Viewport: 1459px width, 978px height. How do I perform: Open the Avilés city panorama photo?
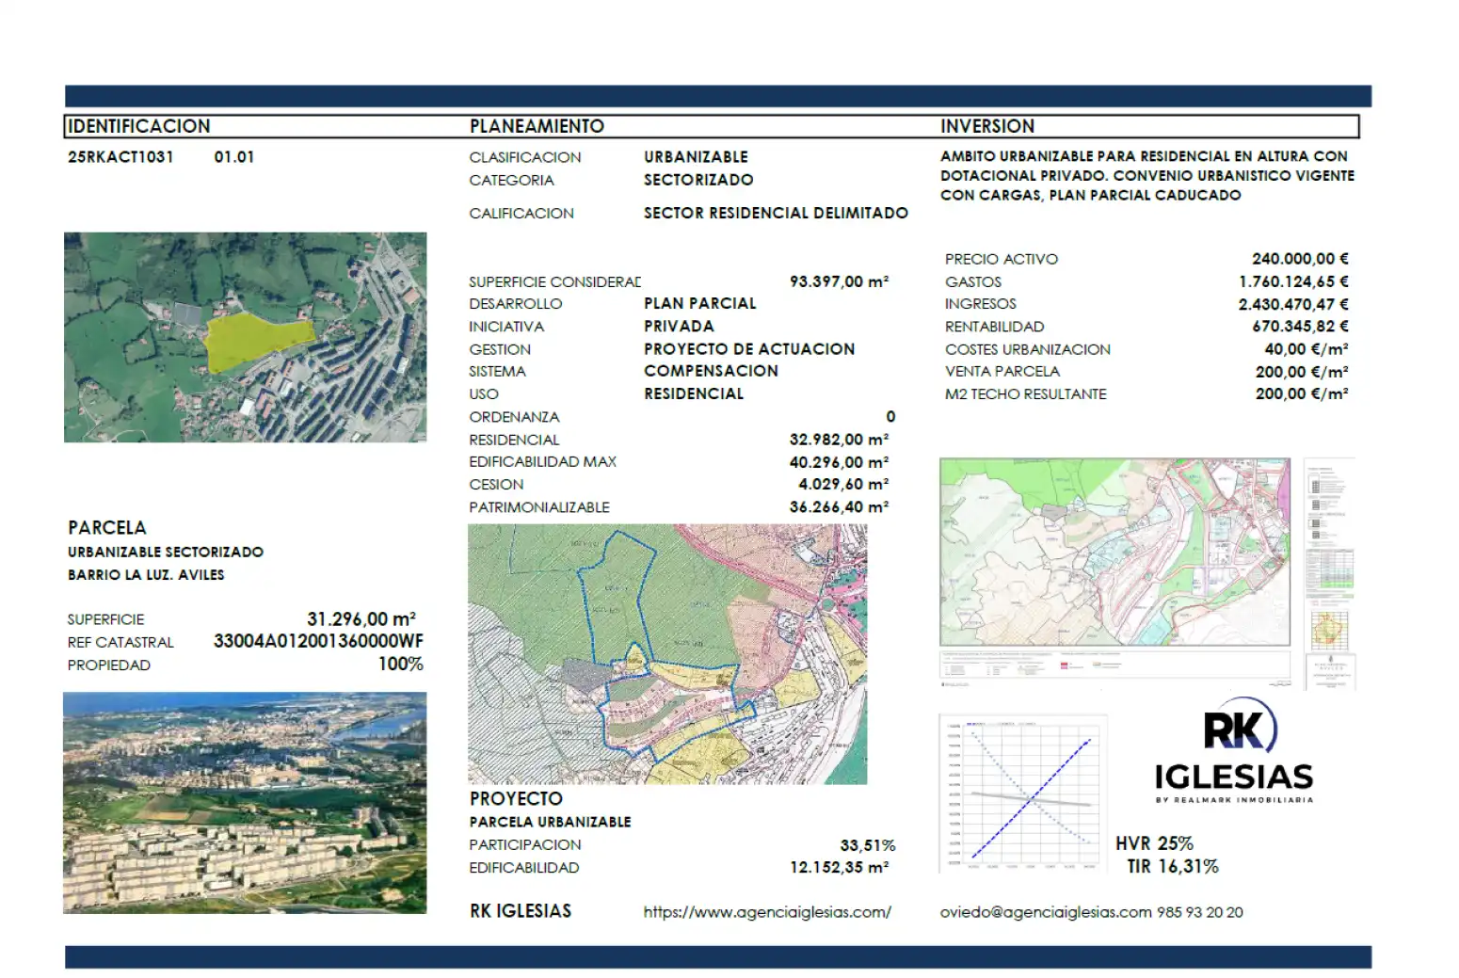point(245,803)
